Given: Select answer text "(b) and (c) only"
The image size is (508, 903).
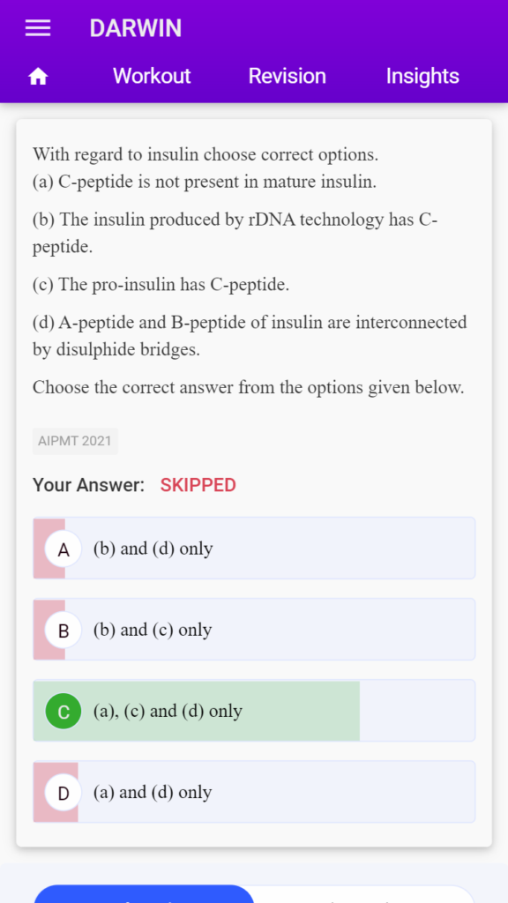Looking at the screenshot, I should [x=153, y=630].
